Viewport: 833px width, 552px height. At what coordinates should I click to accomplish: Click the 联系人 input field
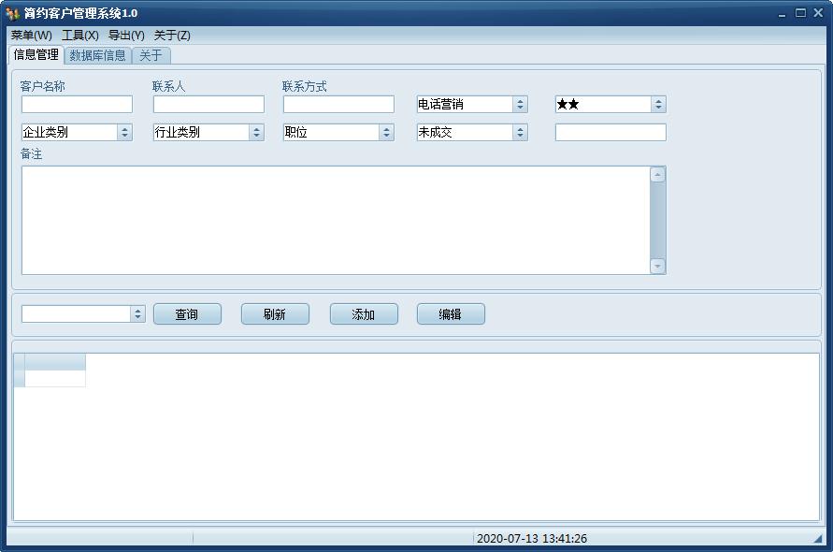click(x=208, y=104)
